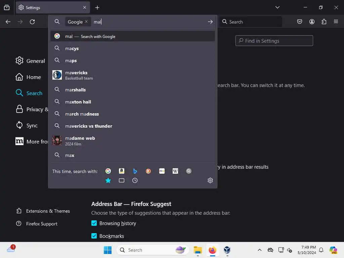Open the application hamburger menu
Viewport: 344px width, 258px height.
pos(336,22)
